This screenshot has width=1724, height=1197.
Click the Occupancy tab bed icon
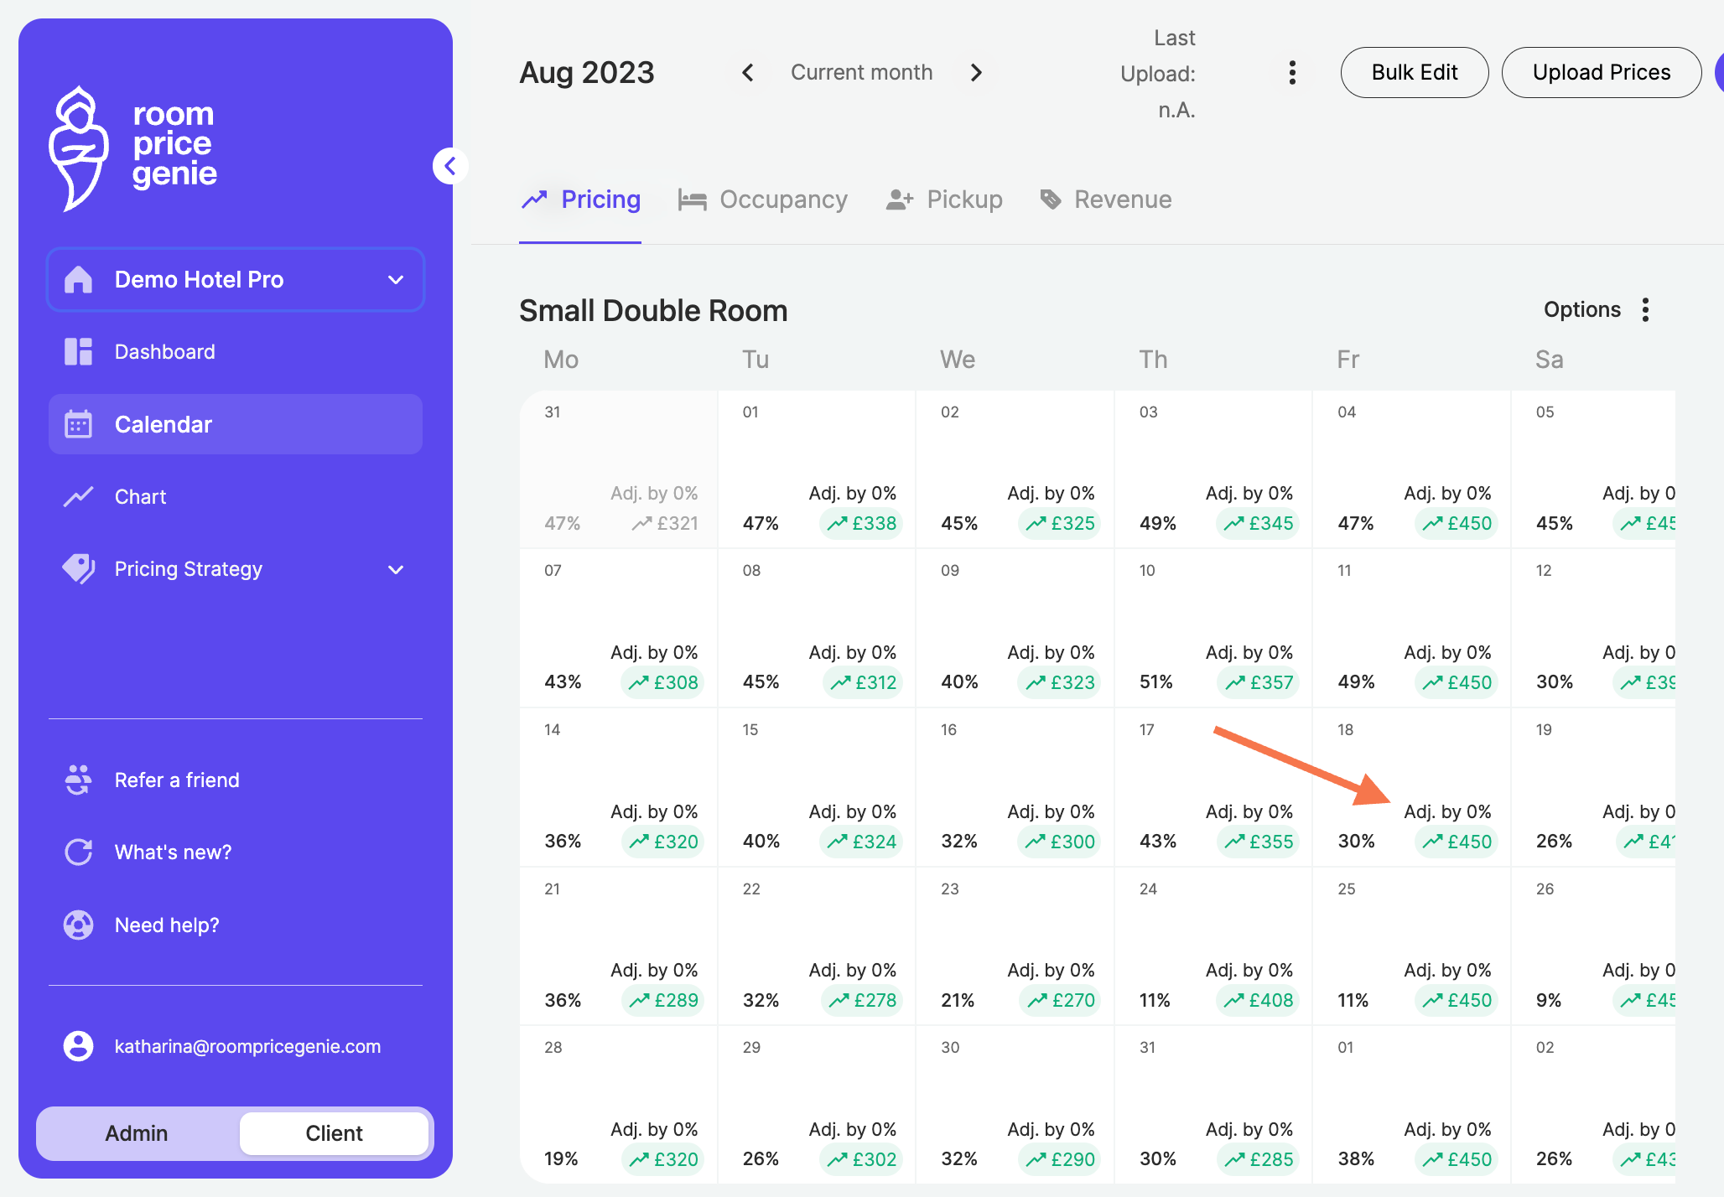[692, 199]
